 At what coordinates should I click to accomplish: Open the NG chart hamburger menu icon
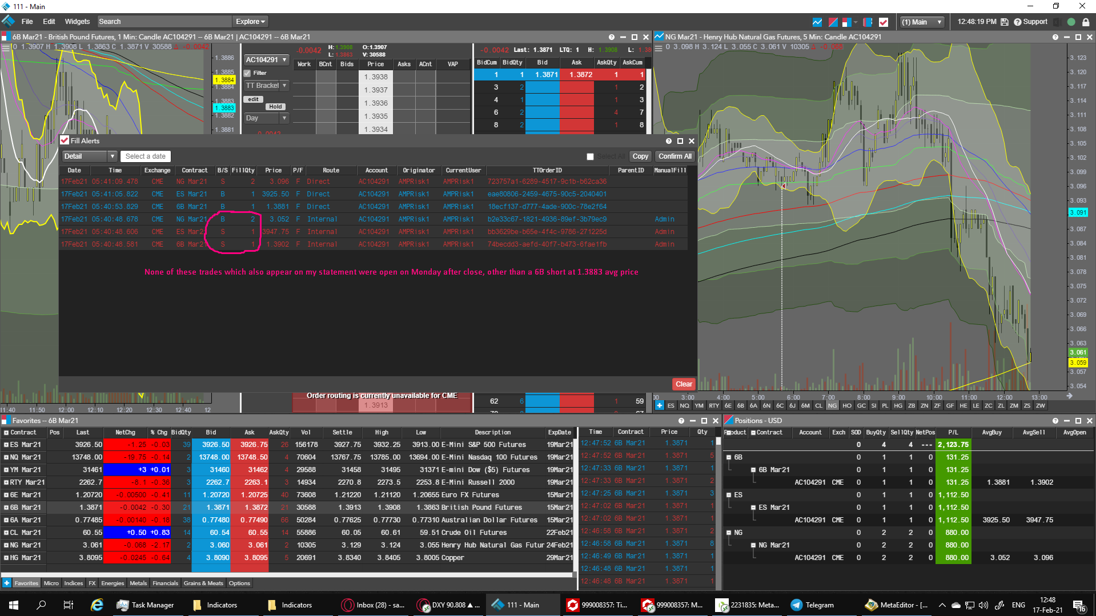tap(659, 48)
